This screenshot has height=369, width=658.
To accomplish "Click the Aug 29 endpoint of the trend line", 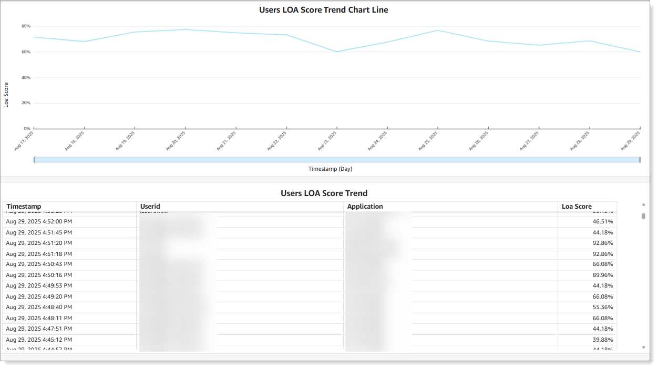I will pos(640,52).
